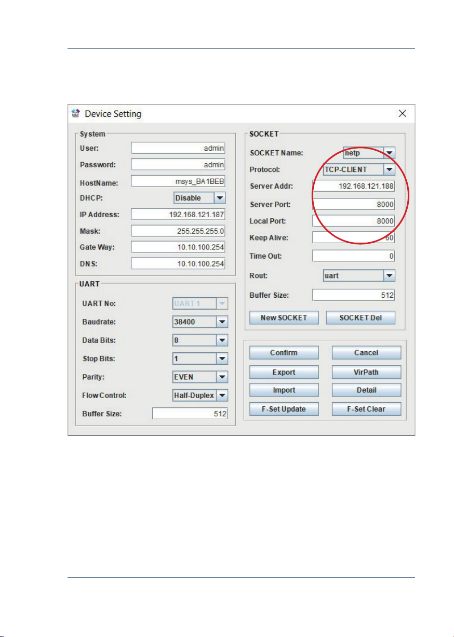Screen dimensions: 454x637
Task: Click the Cancel button
Action: [x=366, y=353]
